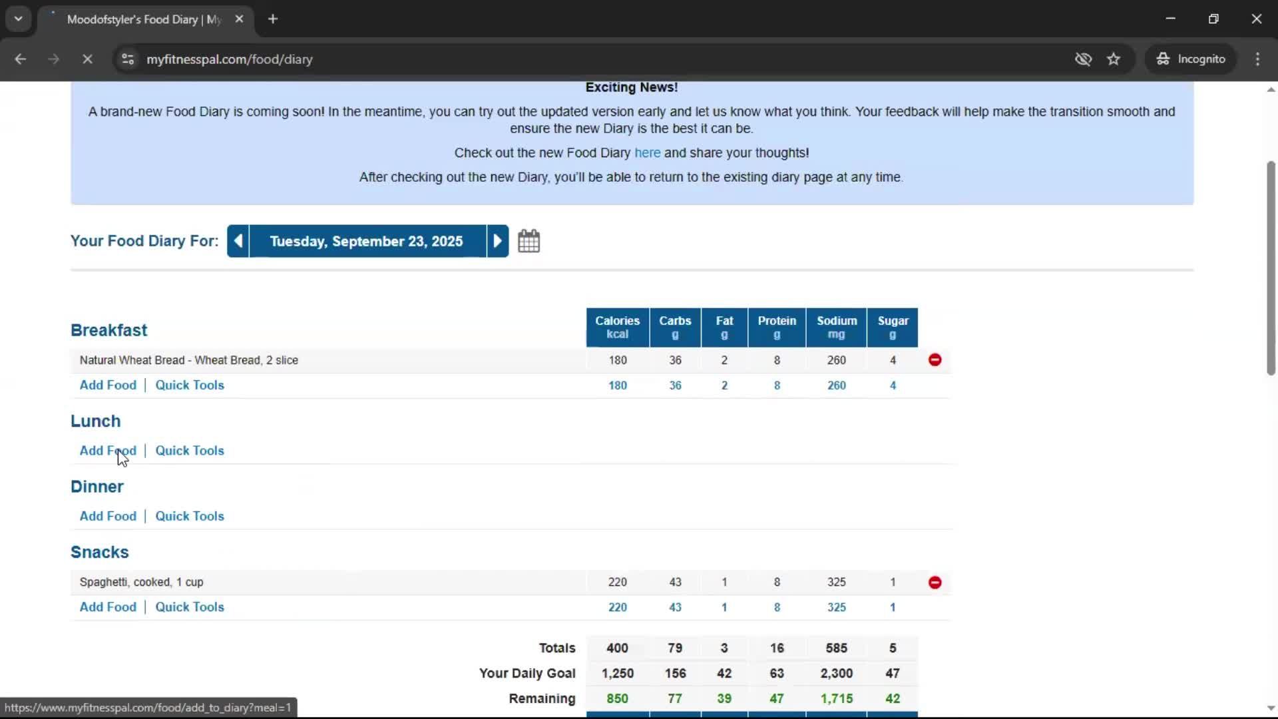Click the third-party cookies blocked eye icon

(1083, 59)
